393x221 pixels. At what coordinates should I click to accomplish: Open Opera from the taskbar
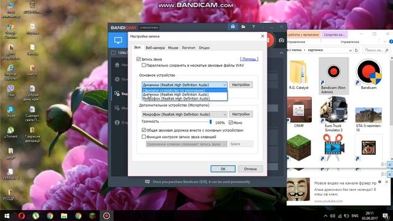click(x=21, y=215)
